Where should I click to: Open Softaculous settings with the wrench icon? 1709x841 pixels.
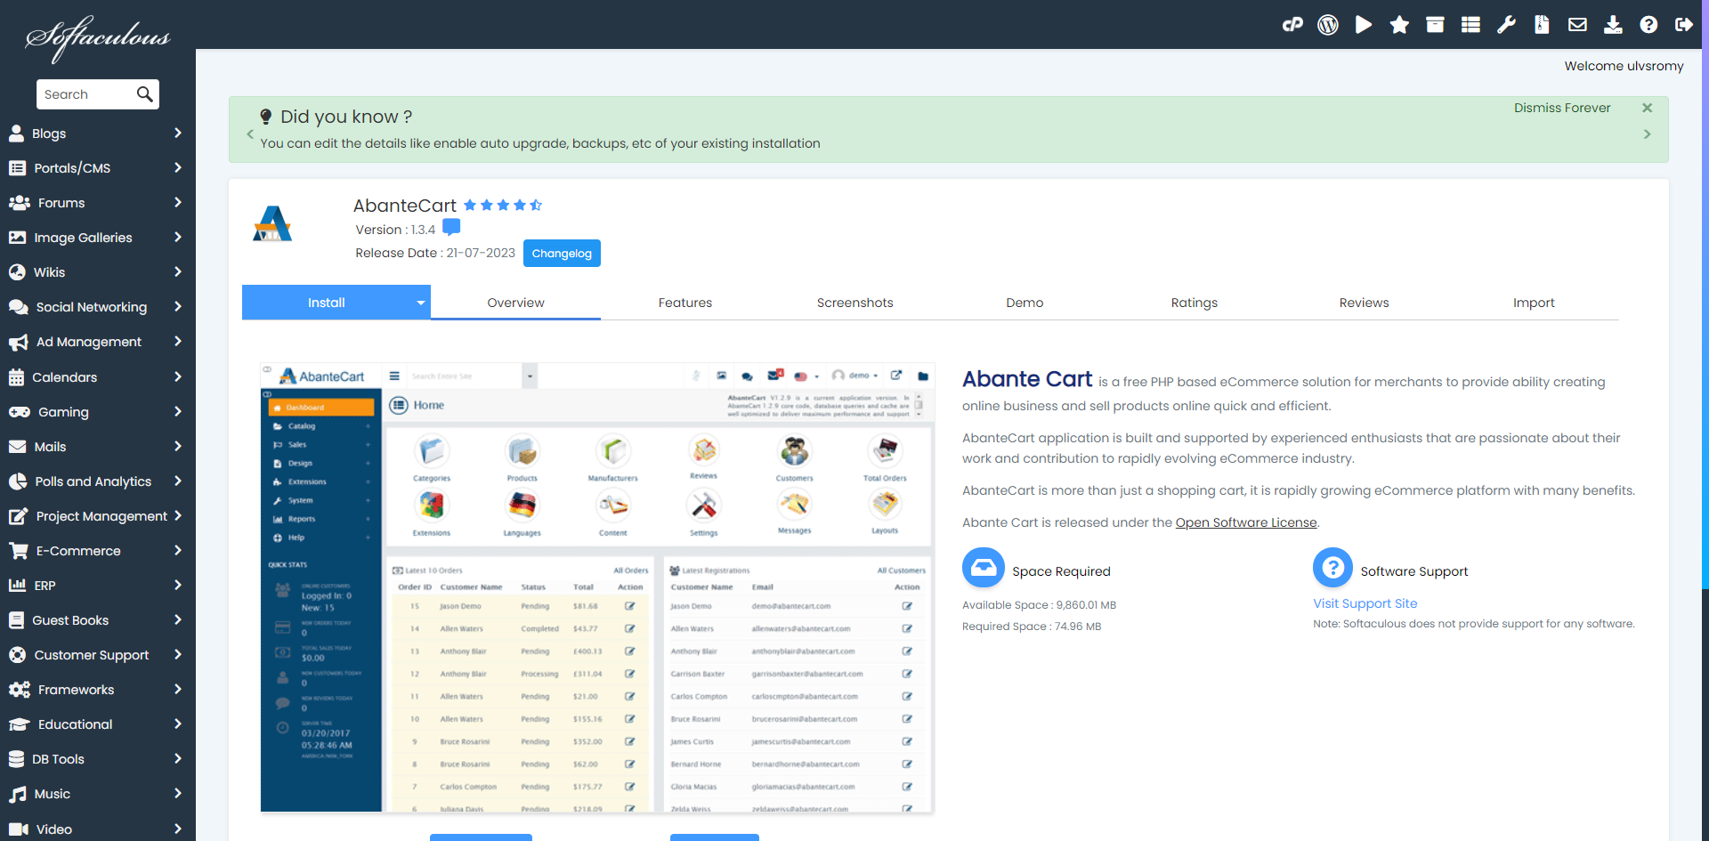pyautogui.click(x=1506, y=24)
